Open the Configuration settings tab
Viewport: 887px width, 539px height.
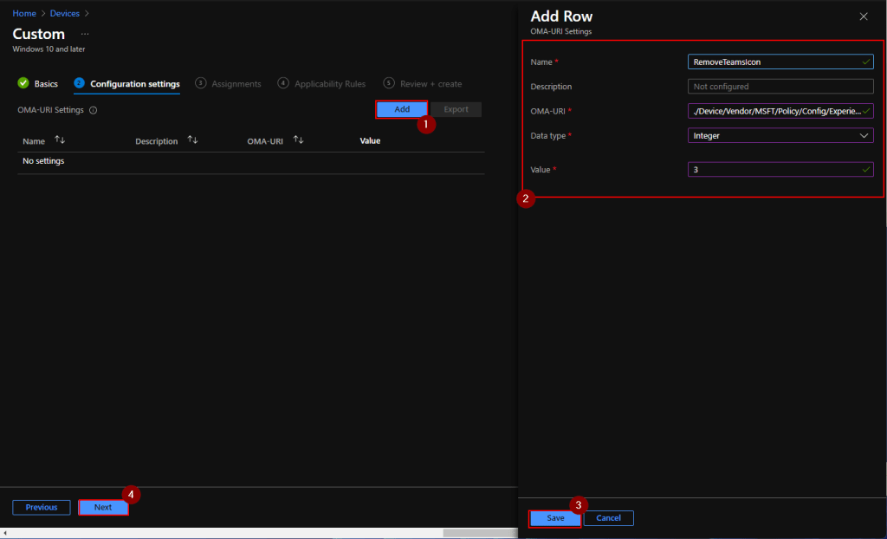pyautogui.click(x=134, y=84)
